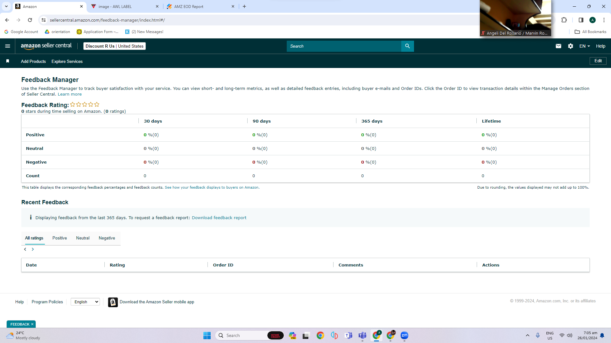Open the orientation bookmark
Viewport: 611px width, 343px height.
(58, 32)
